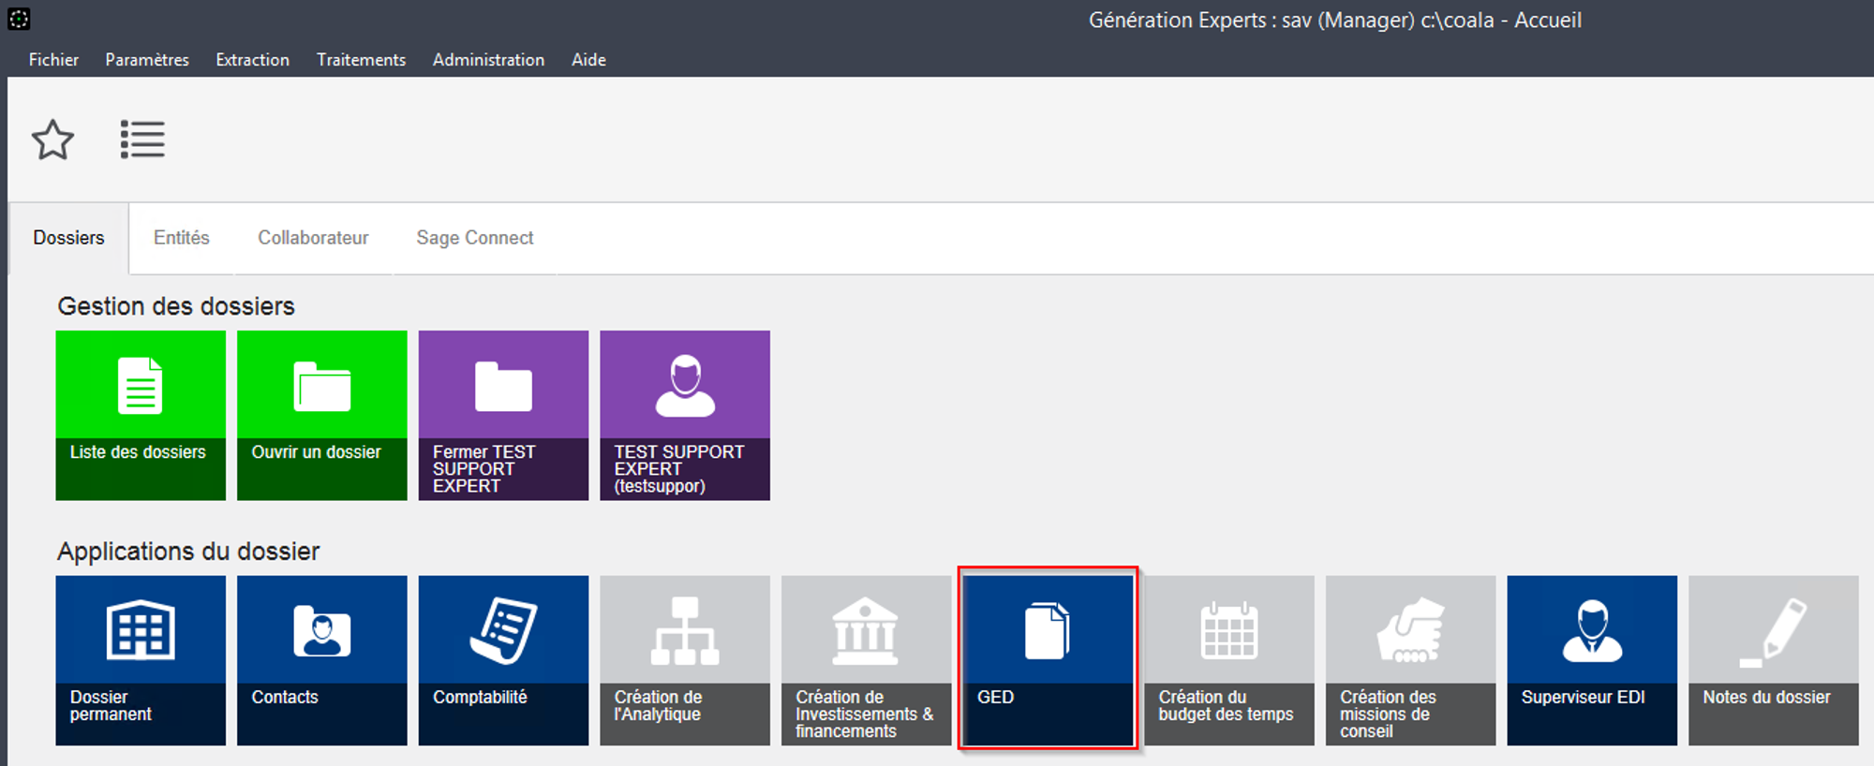Click the Ouvrir un dossier tile
The width and height of the screenshot is (1874, 766).
click(x=322, y=415)
